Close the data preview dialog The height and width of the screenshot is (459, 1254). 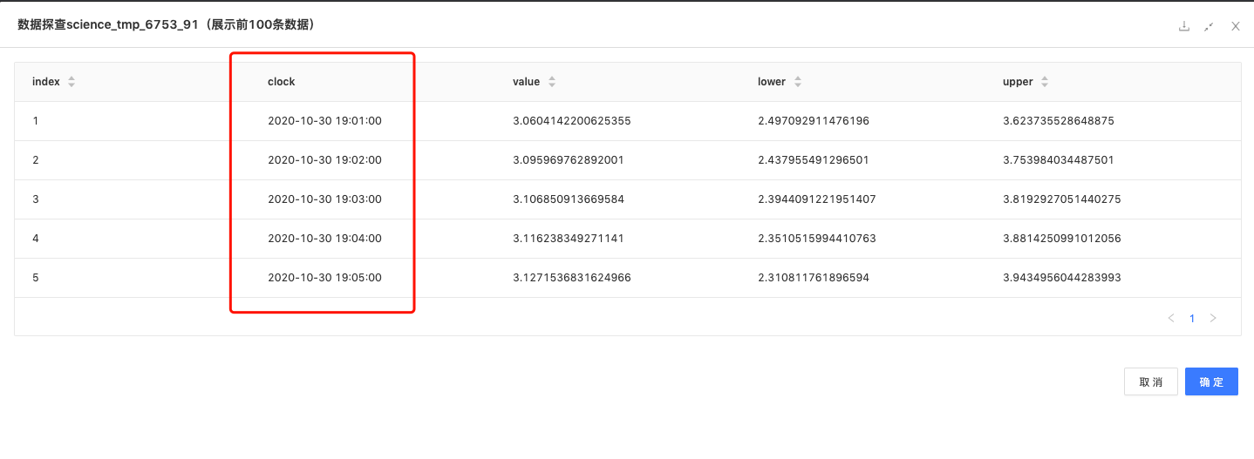click(x=1236, y=26)
